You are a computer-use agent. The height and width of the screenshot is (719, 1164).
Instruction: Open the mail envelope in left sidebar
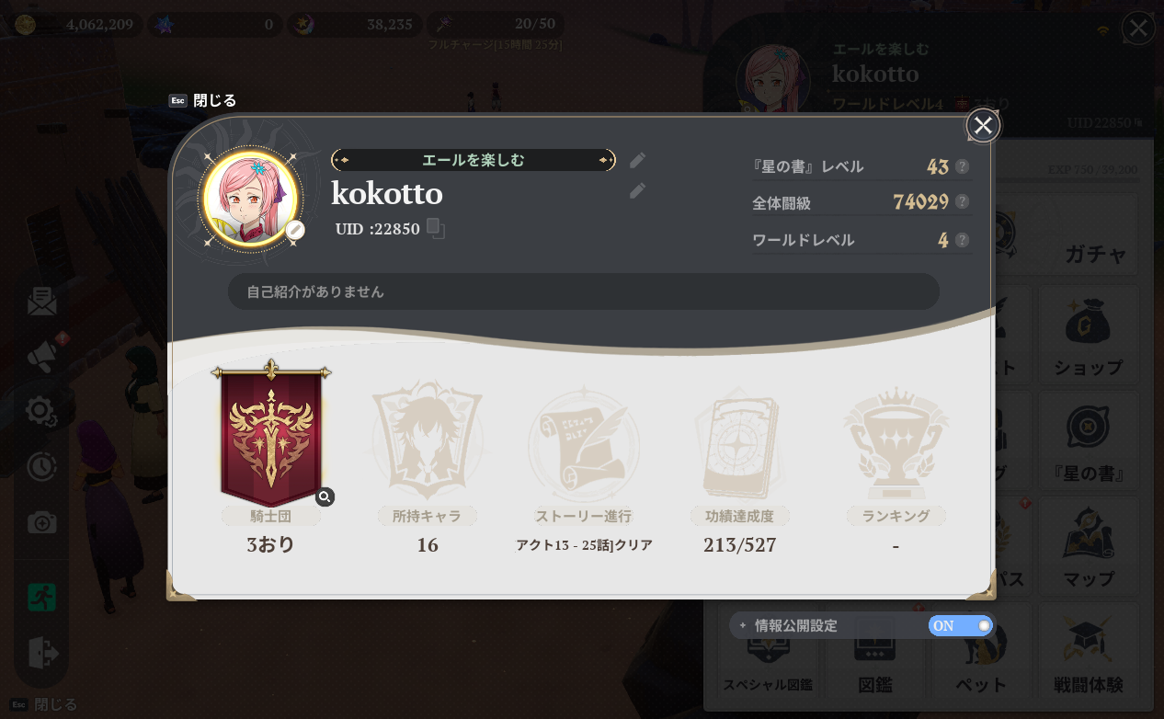[x=41, y=302]
